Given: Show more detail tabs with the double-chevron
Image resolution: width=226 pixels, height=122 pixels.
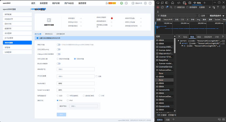Looking at the screenshot, I should pos(223,37).
